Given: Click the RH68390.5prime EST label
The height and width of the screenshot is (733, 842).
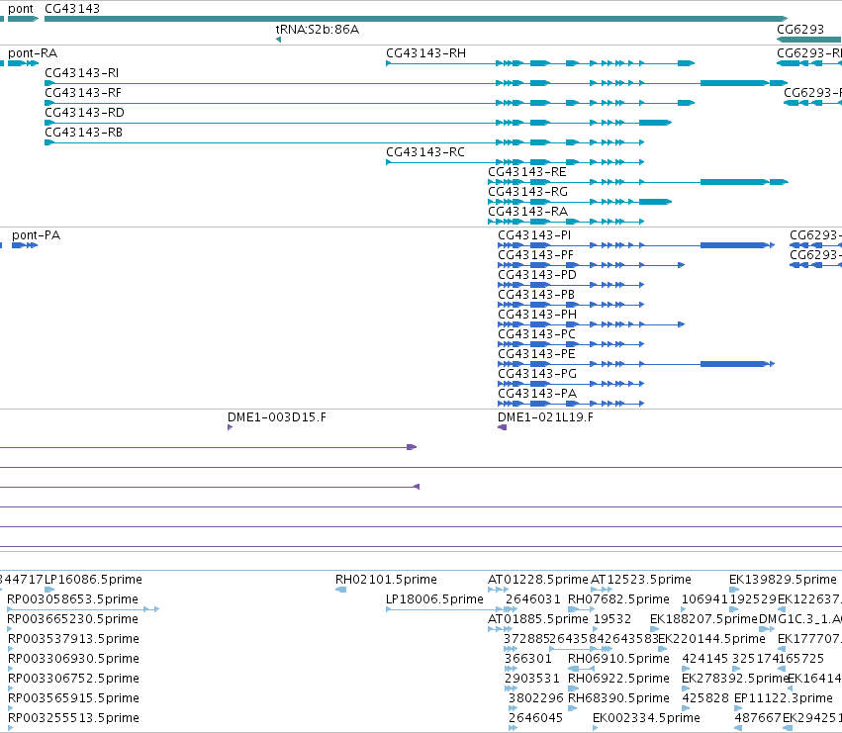Looking at the screenshot, I should [618, 698].
